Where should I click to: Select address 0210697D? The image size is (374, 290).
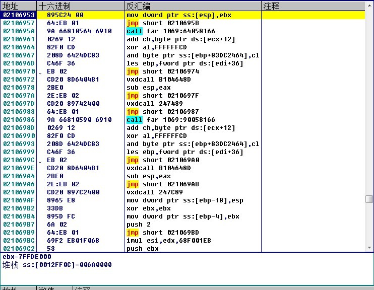[19, 104]
